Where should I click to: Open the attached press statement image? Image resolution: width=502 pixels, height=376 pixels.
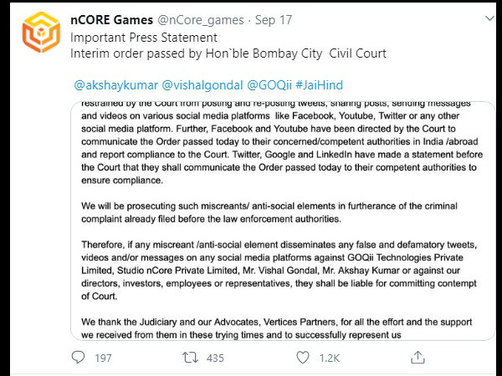(283, 221)
